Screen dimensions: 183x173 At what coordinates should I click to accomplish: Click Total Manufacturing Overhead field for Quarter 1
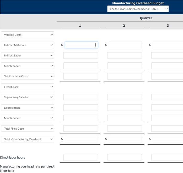(x=81, y=139)
